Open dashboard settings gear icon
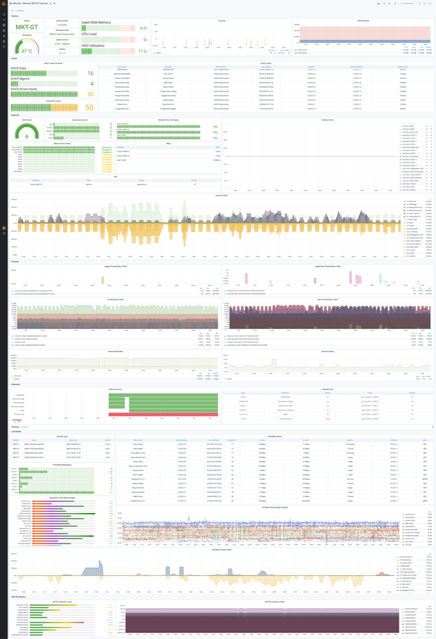This screenshot has width=436, height=639. pos(389,3)
